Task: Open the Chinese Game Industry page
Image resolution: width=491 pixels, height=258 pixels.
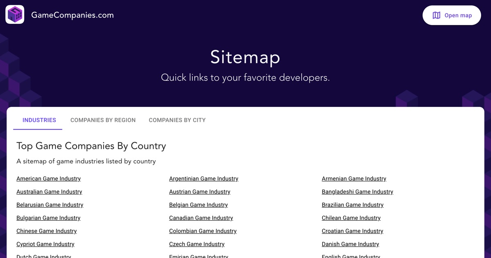Action: 46,231
